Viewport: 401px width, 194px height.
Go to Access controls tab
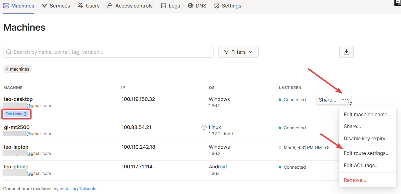pyautogui.click(x=130, y=6)
